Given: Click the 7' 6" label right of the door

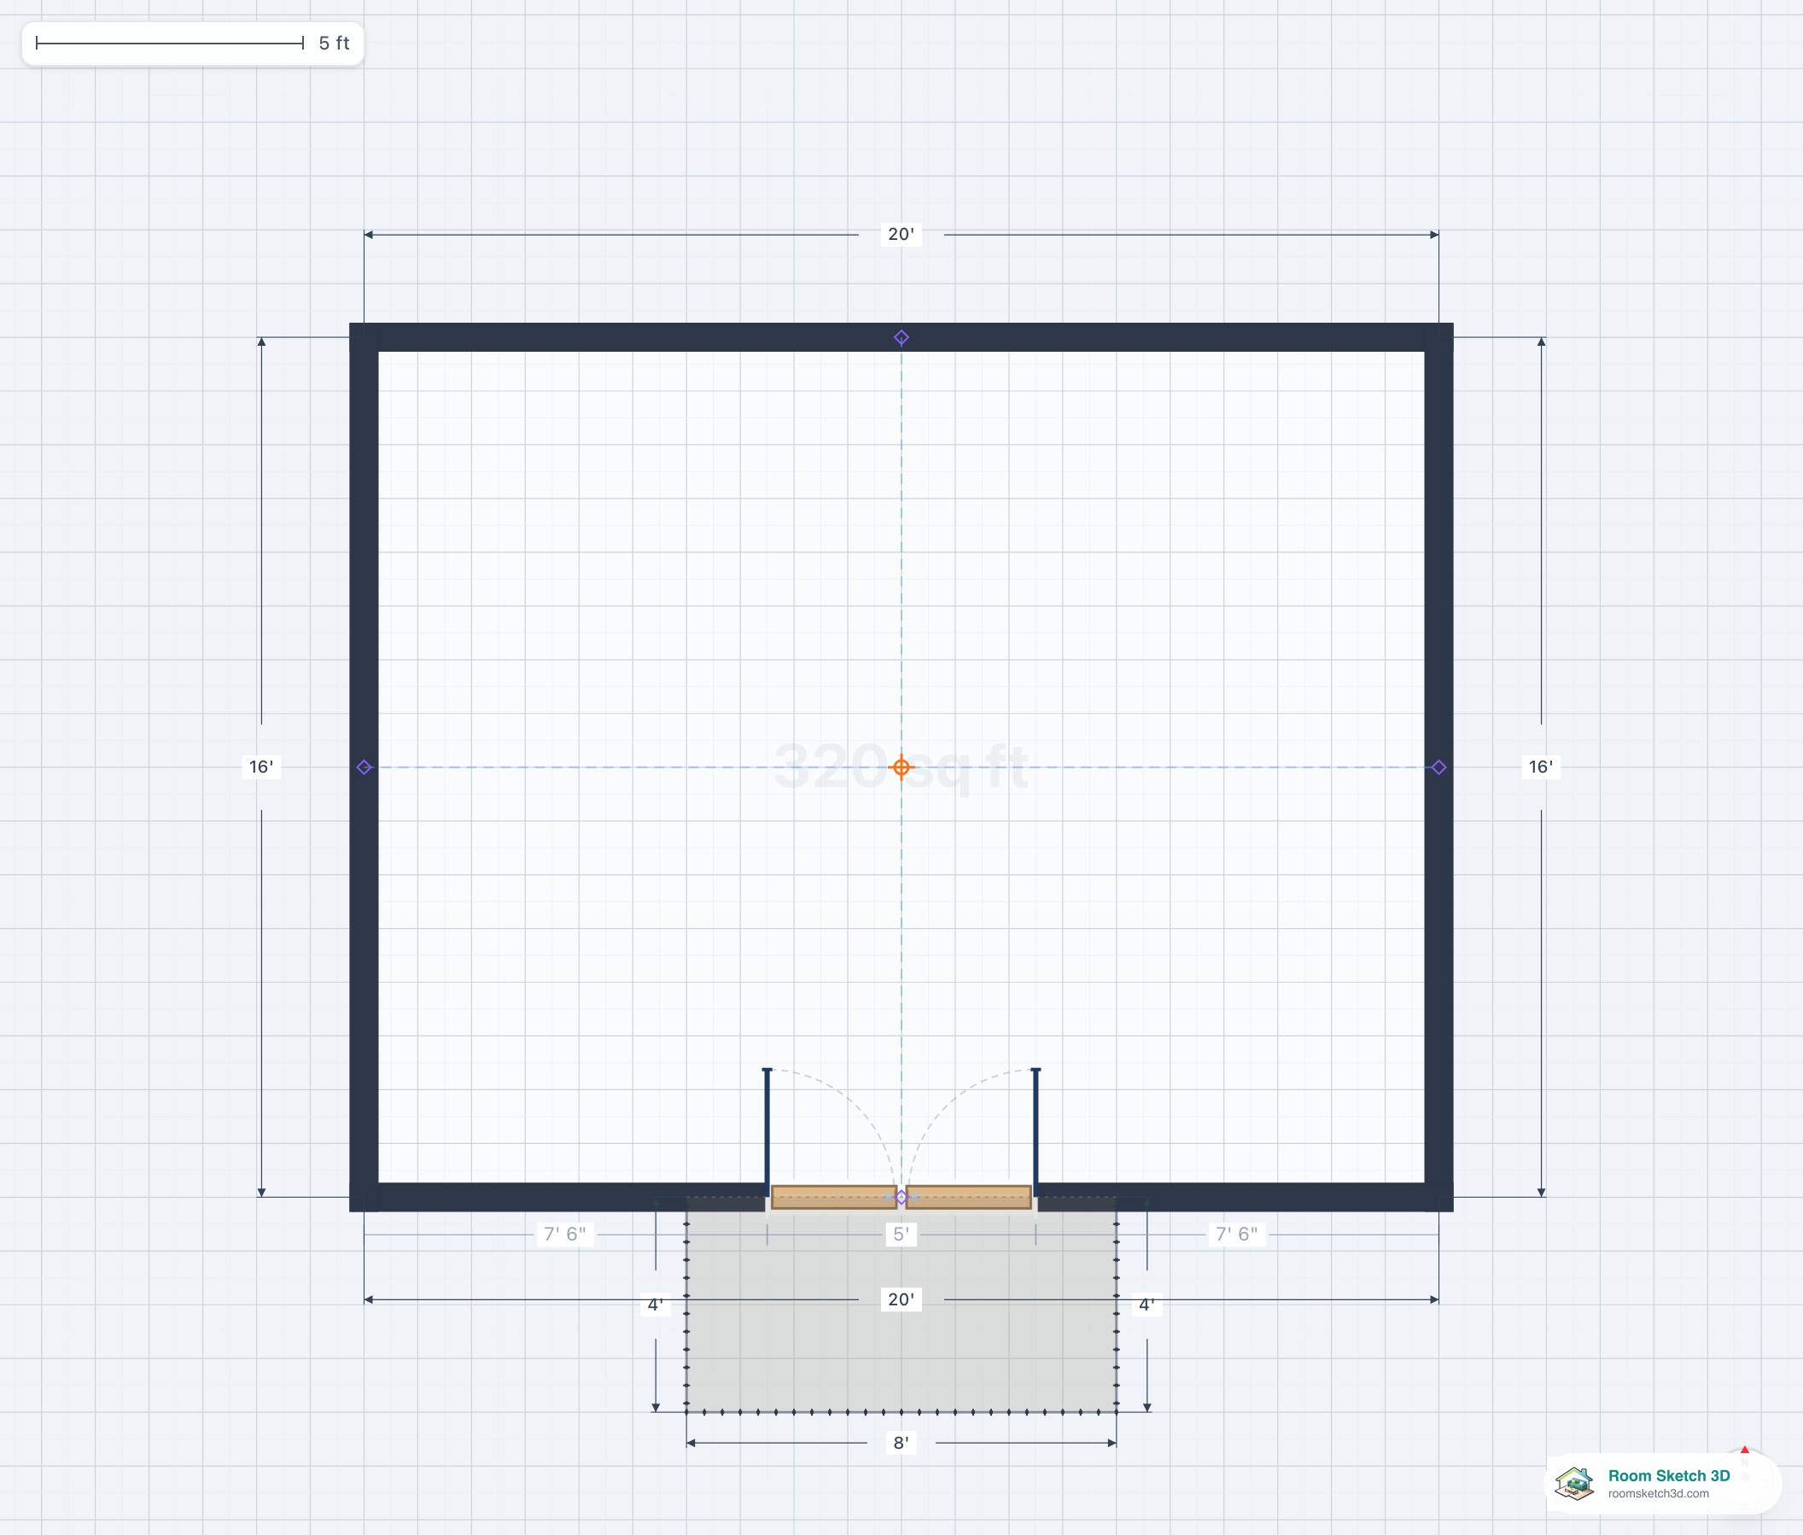Looking at the screenshot, I should pyautogui.click(x=1236, y=1234).
